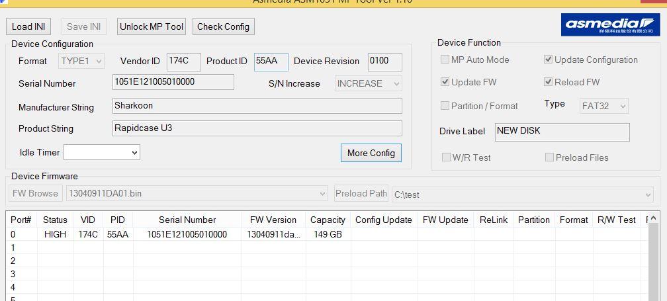Open More Config settings
Screen dimensions: 667x301
371,153
